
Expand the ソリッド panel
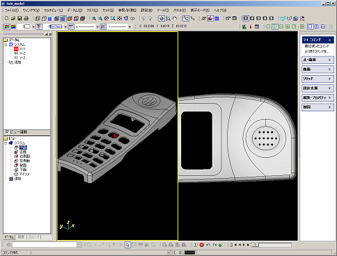click(318, 79)
